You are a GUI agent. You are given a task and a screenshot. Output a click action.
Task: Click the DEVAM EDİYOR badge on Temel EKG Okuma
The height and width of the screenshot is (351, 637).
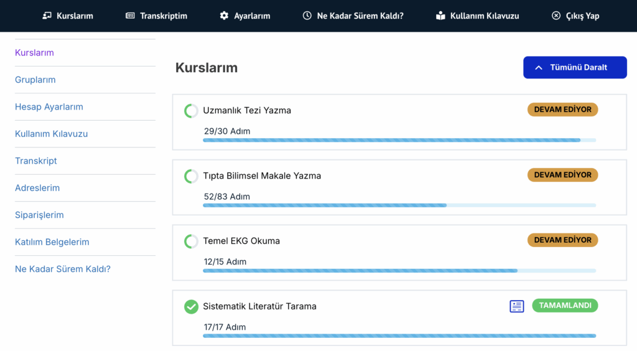562,240
